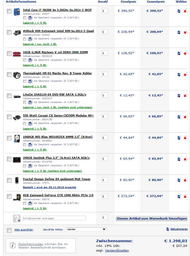Click Zwischensumme value € 1.298,03
Viewport: 190px width, 256px height.
click(x=176, y=241)
